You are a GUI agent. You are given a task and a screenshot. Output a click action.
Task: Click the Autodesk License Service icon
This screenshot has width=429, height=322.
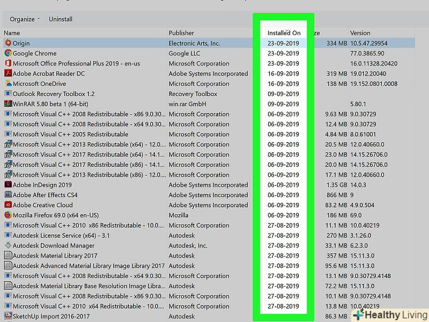(x=8, y=235)
